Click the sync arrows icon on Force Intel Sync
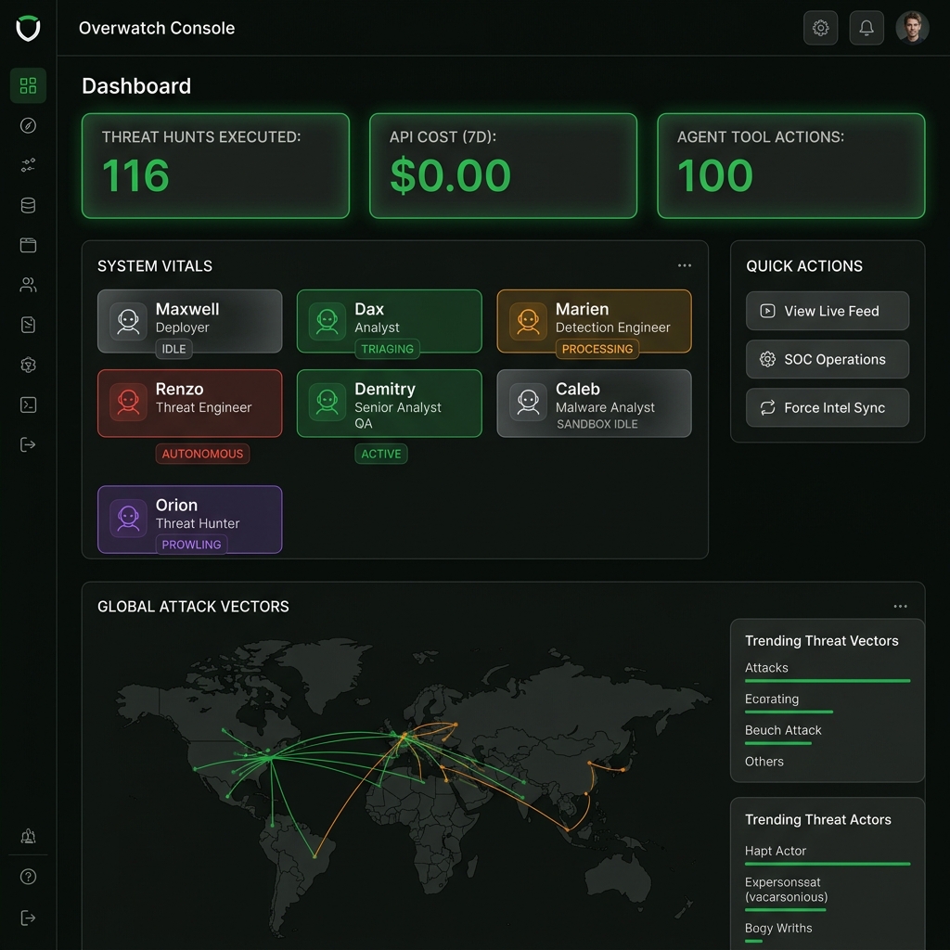Image resolution: width=950 pixels, height=950 pixels. click(767, 408)
